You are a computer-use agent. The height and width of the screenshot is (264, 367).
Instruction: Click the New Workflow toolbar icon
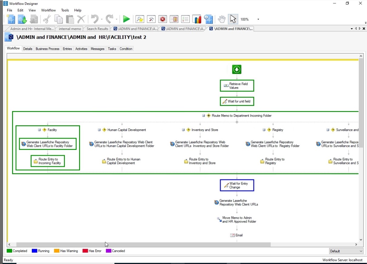(11, 19)
